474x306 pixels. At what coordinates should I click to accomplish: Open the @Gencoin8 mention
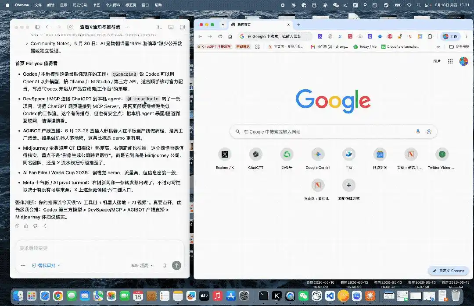point(124,74)
